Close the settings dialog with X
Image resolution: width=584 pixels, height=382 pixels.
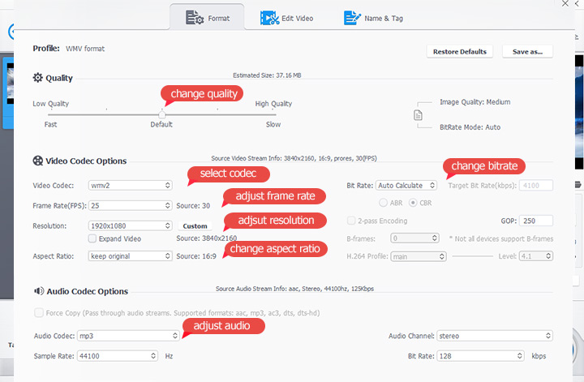tap(565, 3)
